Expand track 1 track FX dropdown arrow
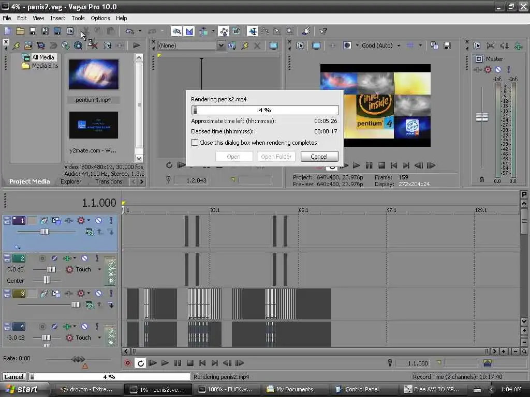Viewport: 530px width, 397px height. (x=89, y=221)
